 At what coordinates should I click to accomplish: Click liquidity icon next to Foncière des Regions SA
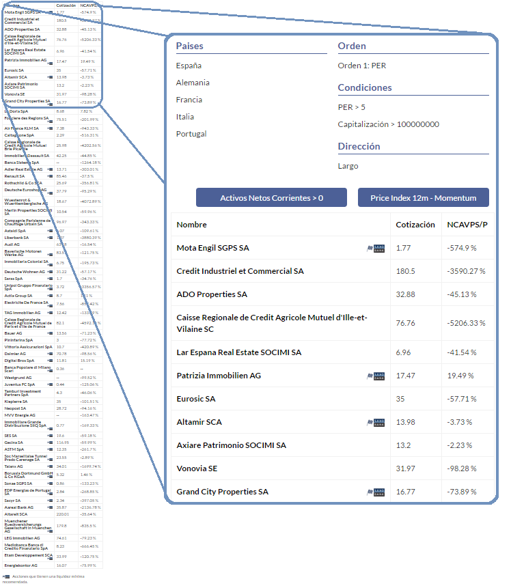(x=50, y=122)
